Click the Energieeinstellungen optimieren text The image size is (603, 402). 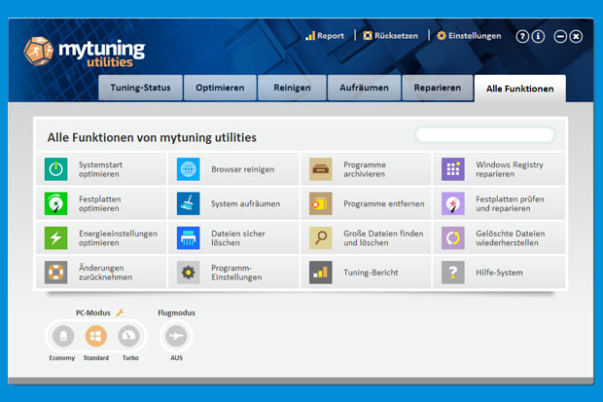coord(118,238)
